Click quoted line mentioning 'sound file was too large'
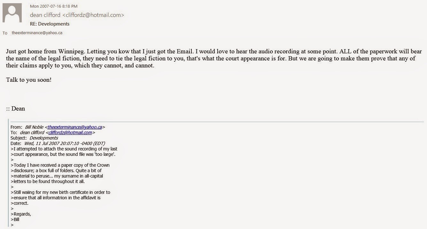This screenshot has height=229, width=427. coord(63,154)
